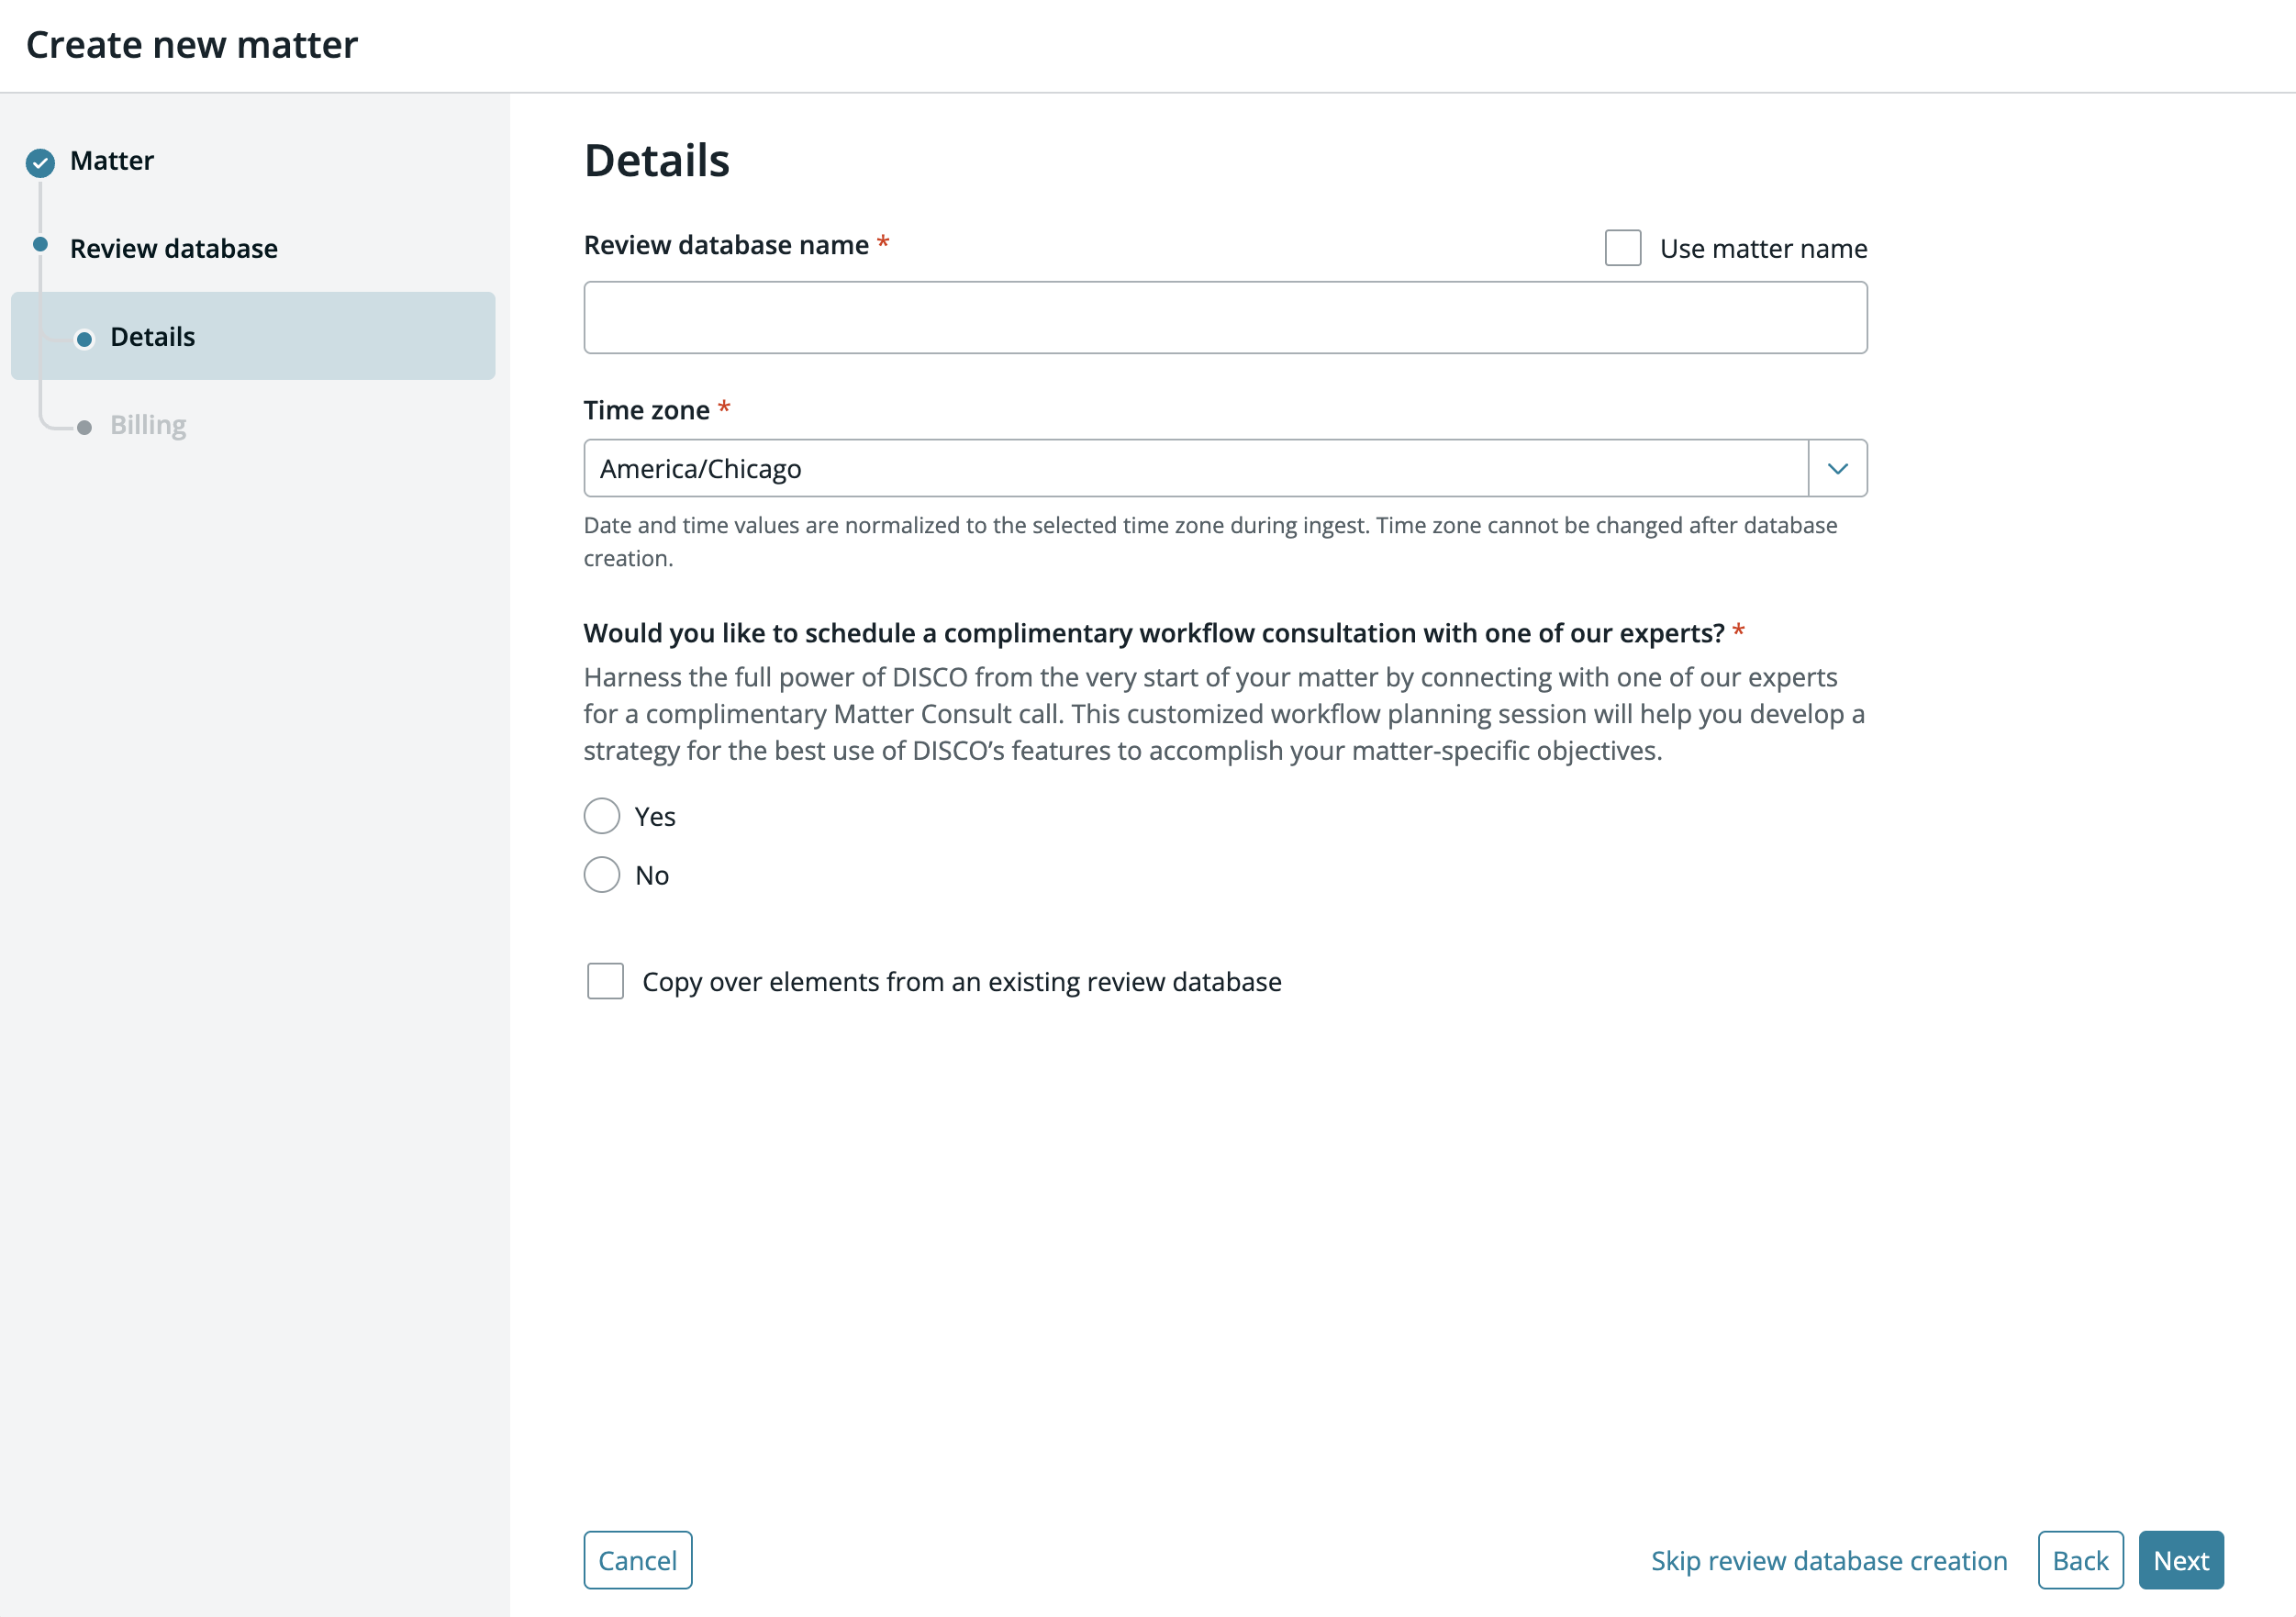This screenshot has height=1617, width=2296.
Task: Click the Create new matter title
Action: (x=192, y=45)
